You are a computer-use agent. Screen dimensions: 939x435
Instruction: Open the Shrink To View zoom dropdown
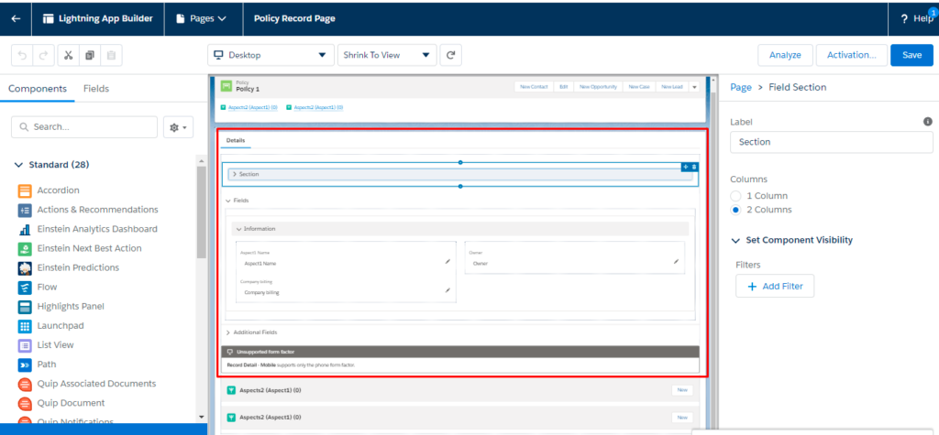coord(387,55)
